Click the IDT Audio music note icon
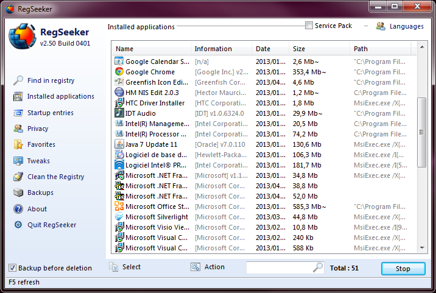The height and width of the screenshot is (293, 436). 119,113
